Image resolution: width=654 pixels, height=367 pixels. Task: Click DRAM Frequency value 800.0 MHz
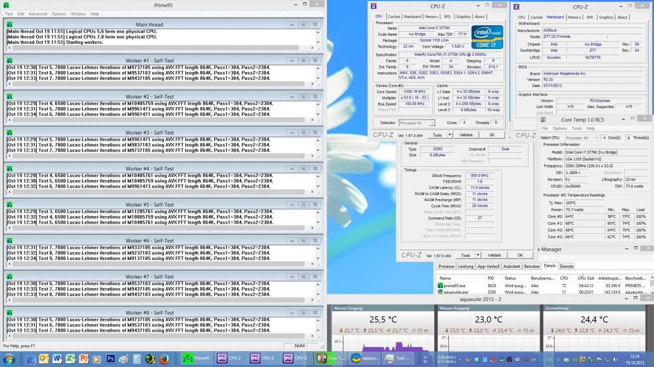[x=480, y=175]
